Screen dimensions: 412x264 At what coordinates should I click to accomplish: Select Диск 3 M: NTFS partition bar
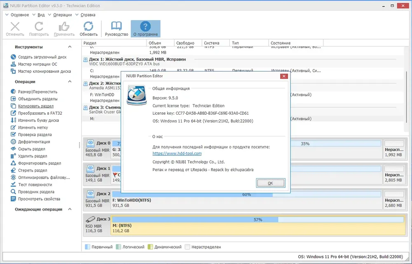pos(258,225)
